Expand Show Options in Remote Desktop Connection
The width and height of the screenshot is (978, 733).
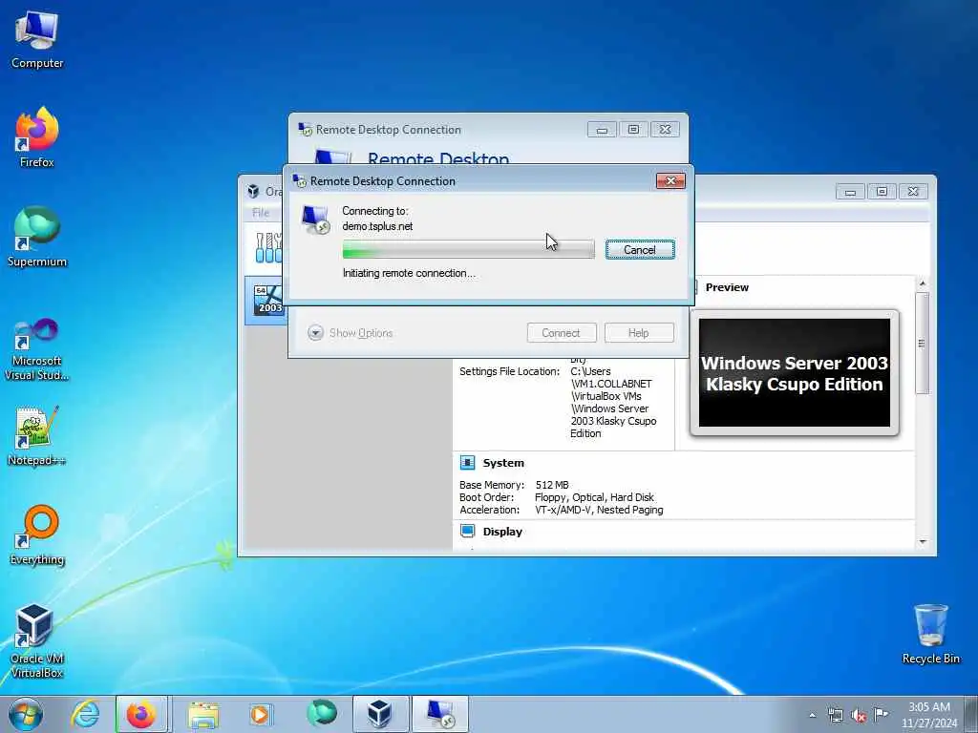pyautogui.click(x=350, y=333)
